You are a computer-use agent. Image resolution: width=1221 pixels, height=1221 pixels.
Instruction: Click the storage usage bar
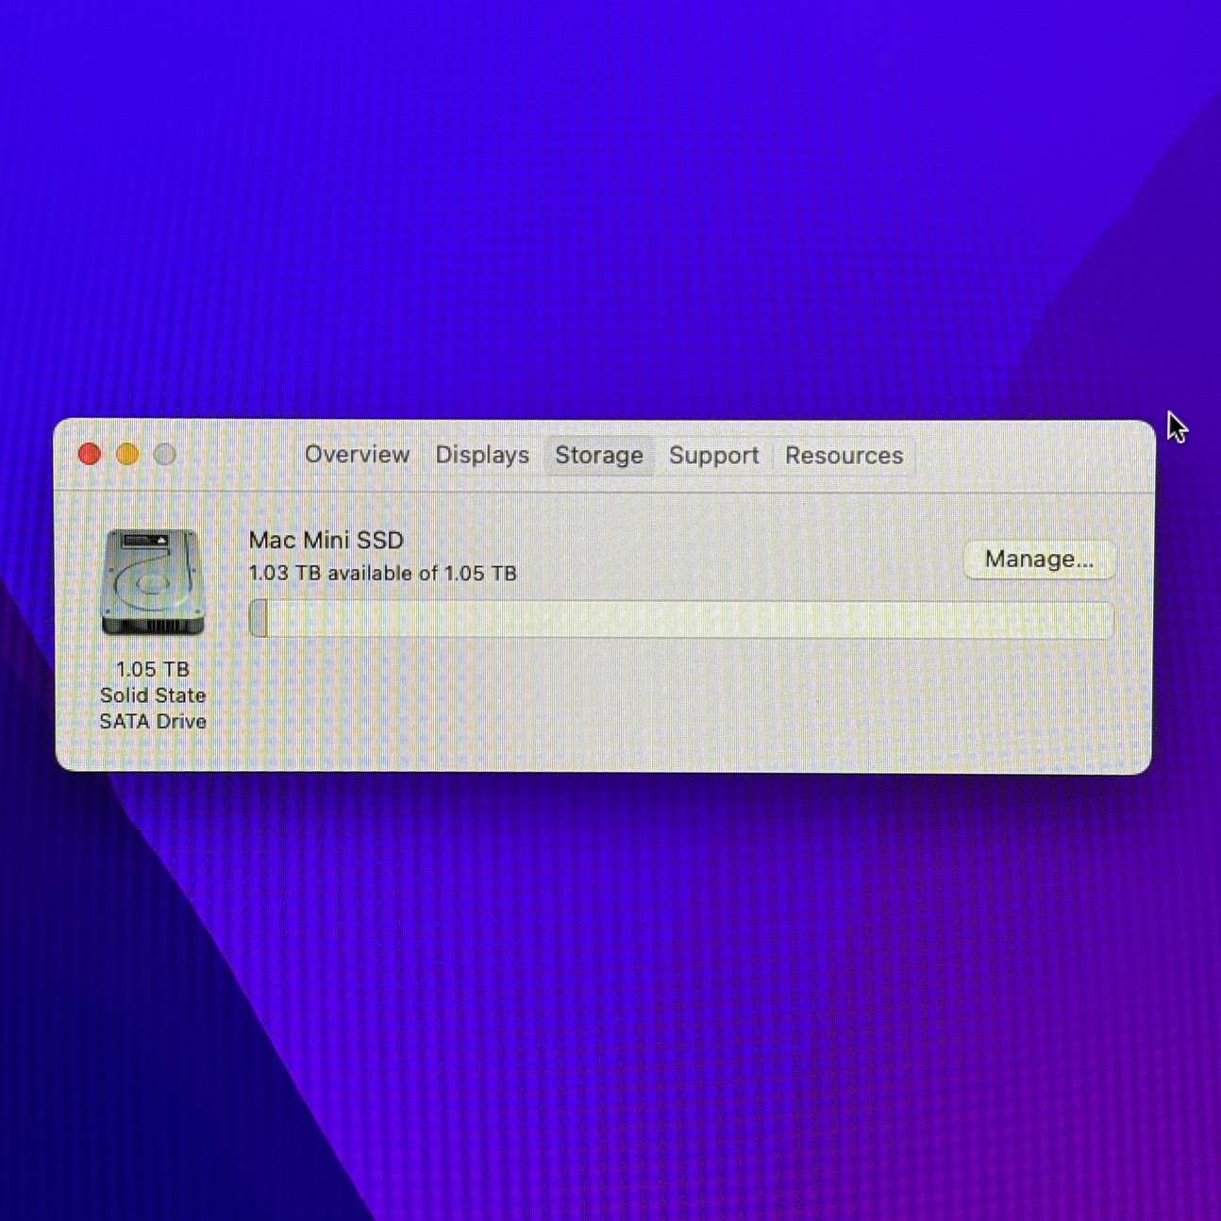point(681,620)
